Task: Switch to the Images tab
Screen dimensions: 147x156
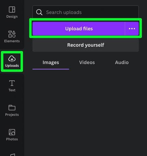Action: (x=51, y=63)
